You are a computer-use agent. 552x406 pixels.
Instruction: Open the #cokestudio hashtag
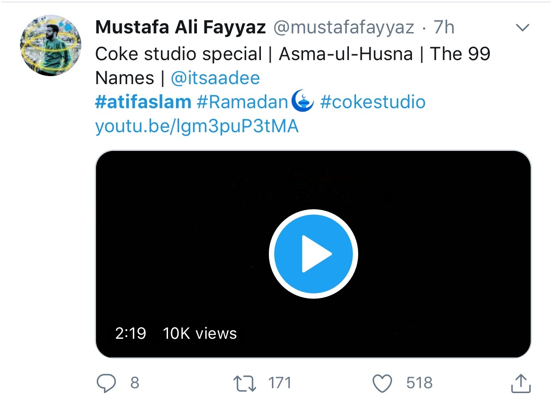click(373, 102)
